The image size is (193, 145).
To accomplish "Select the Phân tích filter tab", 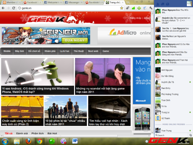I will pos(37,133).
